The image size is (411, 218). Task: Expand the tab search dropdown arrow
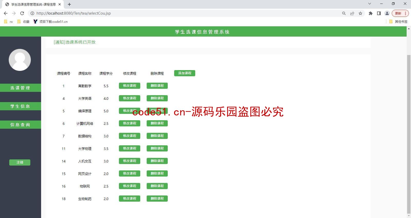coord(370,4)
